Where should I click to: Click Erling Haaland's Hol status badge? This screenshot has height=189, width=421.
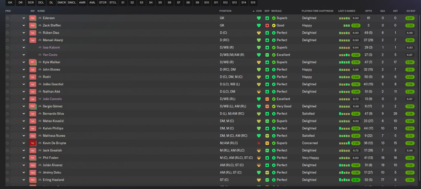click(x=32, y=180)
